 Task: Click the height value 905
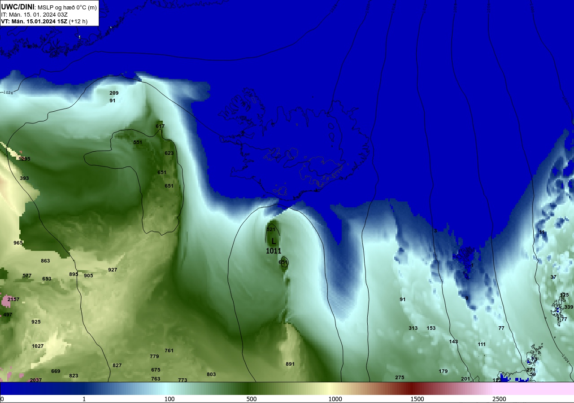pos(88,276)
